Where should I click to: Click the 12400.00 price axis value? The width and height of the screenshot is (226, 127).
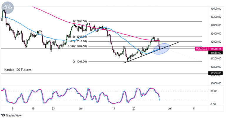pyautogui.click(x=216, y=34)
